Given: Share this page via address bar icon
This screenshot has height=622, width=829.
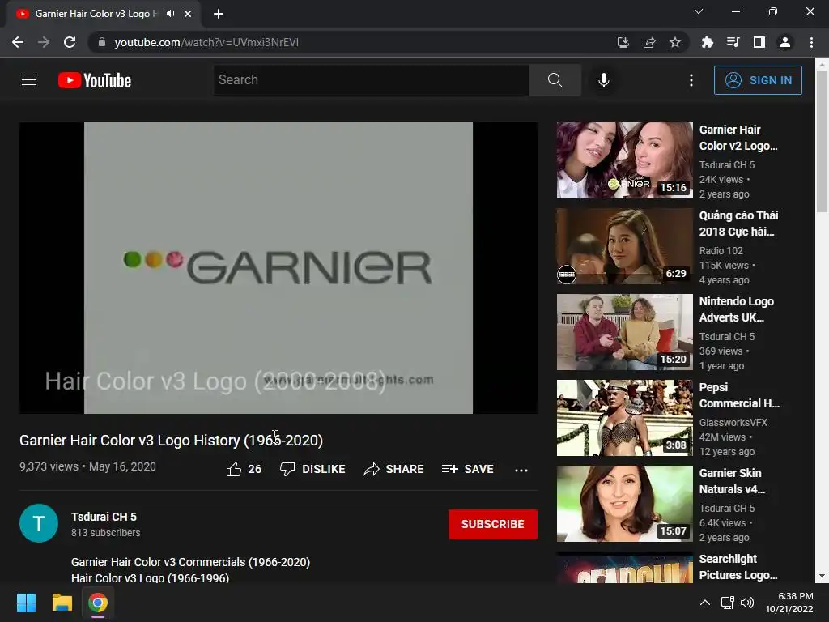Looking at the screenshot, I should pos(649,42).
